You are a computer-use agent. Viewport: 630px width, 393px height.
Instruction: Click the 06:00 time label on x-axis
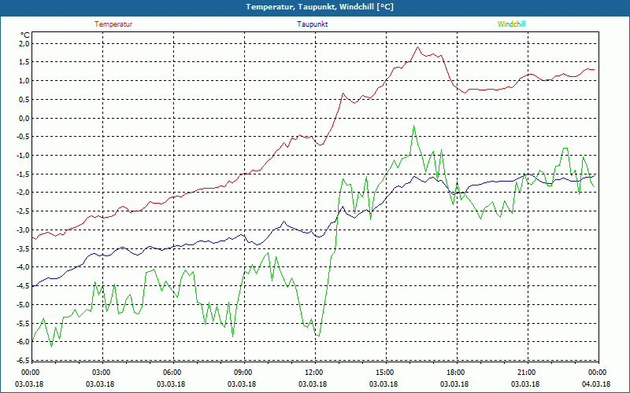(172, 373)
